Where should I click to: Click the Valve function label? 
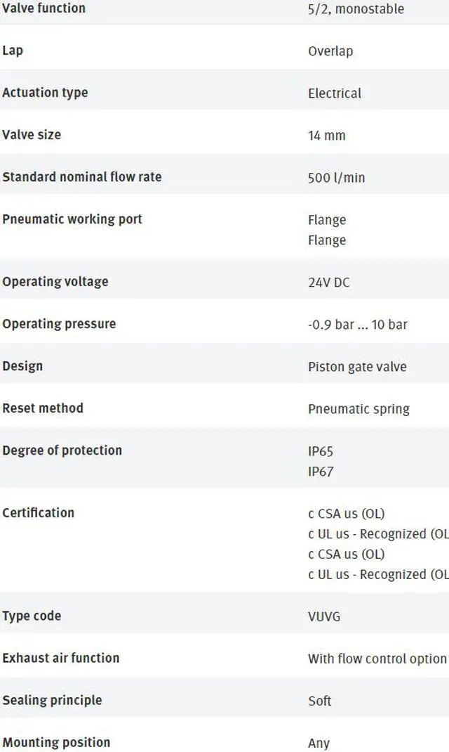point(43,8)
